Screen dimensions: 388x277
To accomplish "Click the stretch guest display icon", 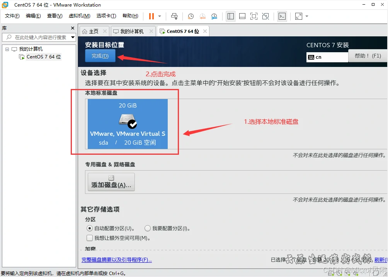I will (299, 16).
